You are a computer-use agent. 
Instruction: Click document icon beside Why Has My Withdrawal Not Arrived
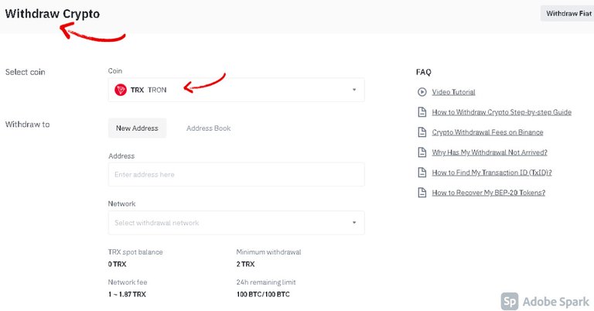[x=422, y=152]
